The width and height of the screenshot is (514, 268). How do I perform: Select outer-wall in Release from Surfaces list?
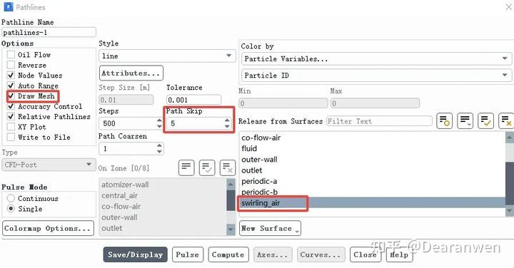[x=372, y=160]
